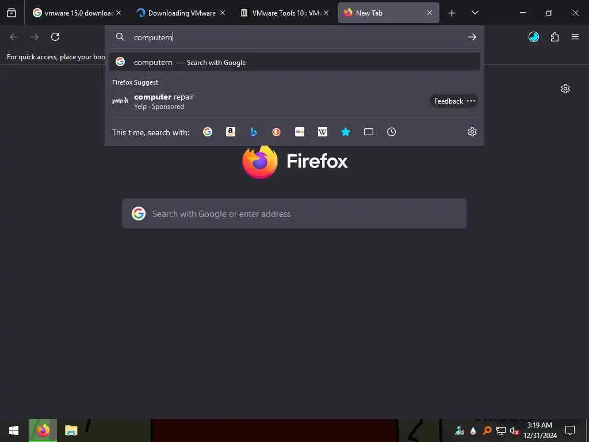
Task: Go forward one page
Action: point(35,37)
